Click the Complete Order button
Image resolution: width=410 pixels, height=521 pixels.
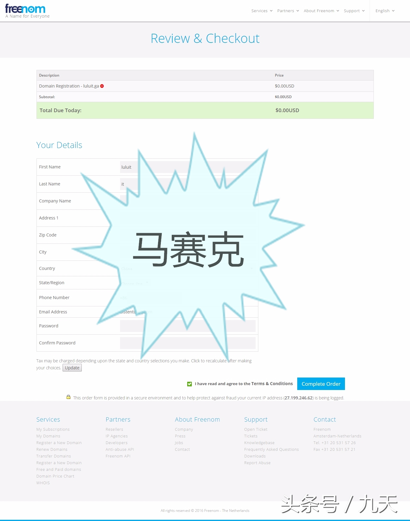tap(321, 384)
